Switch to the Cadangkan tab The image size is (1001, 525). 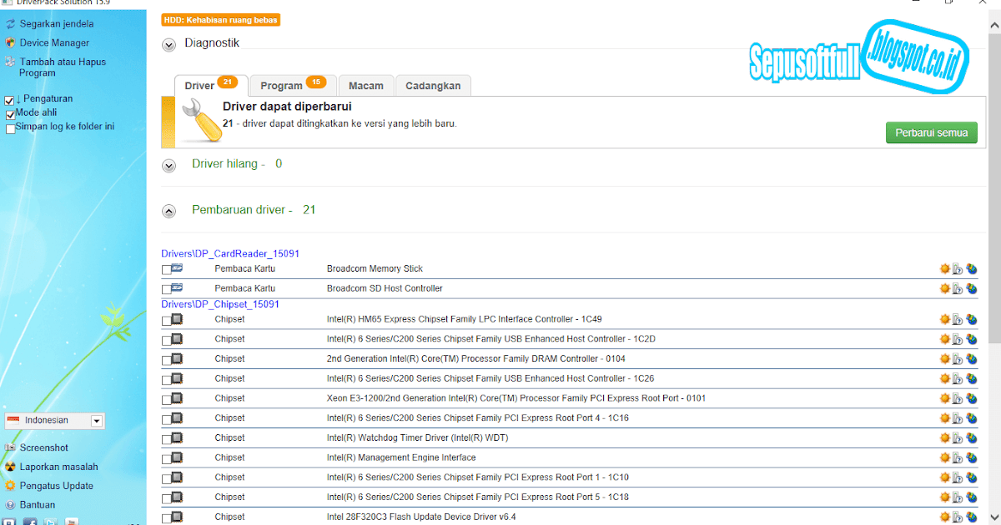click(433, 85)
